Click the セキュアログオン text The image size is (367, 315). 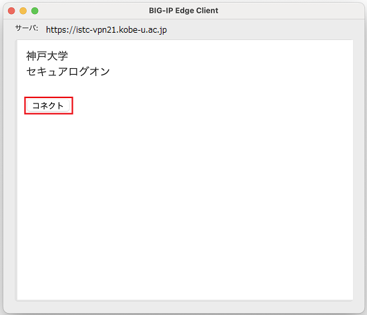68,71
